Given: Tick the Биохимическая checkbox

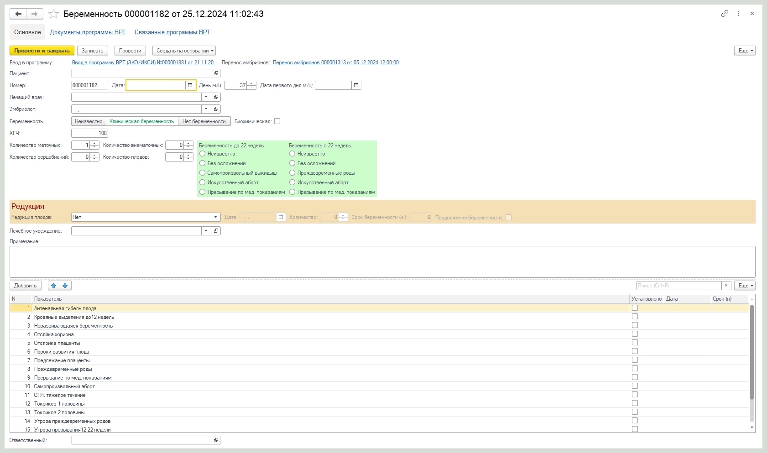Looking at the screenshot, I should (x=277, y=121).
